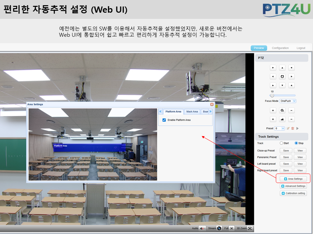
Task: Delete the preset with the trash icon
Action: (x=293, y=128)
